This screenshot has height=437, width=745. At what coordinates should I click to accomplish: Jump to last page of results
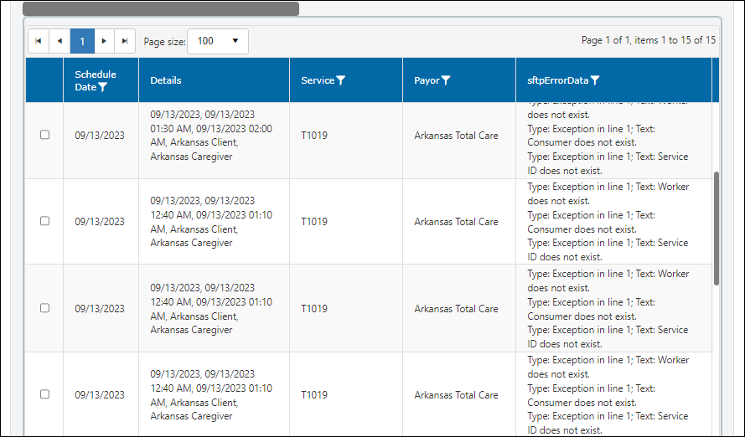pyautogui.click(x=125, y=41)
